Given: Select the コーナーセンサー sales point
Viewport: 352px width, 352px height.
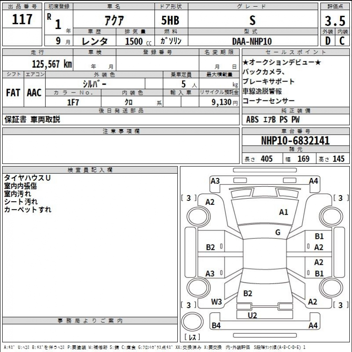Looking at the screenshot, I should (268, 101).
